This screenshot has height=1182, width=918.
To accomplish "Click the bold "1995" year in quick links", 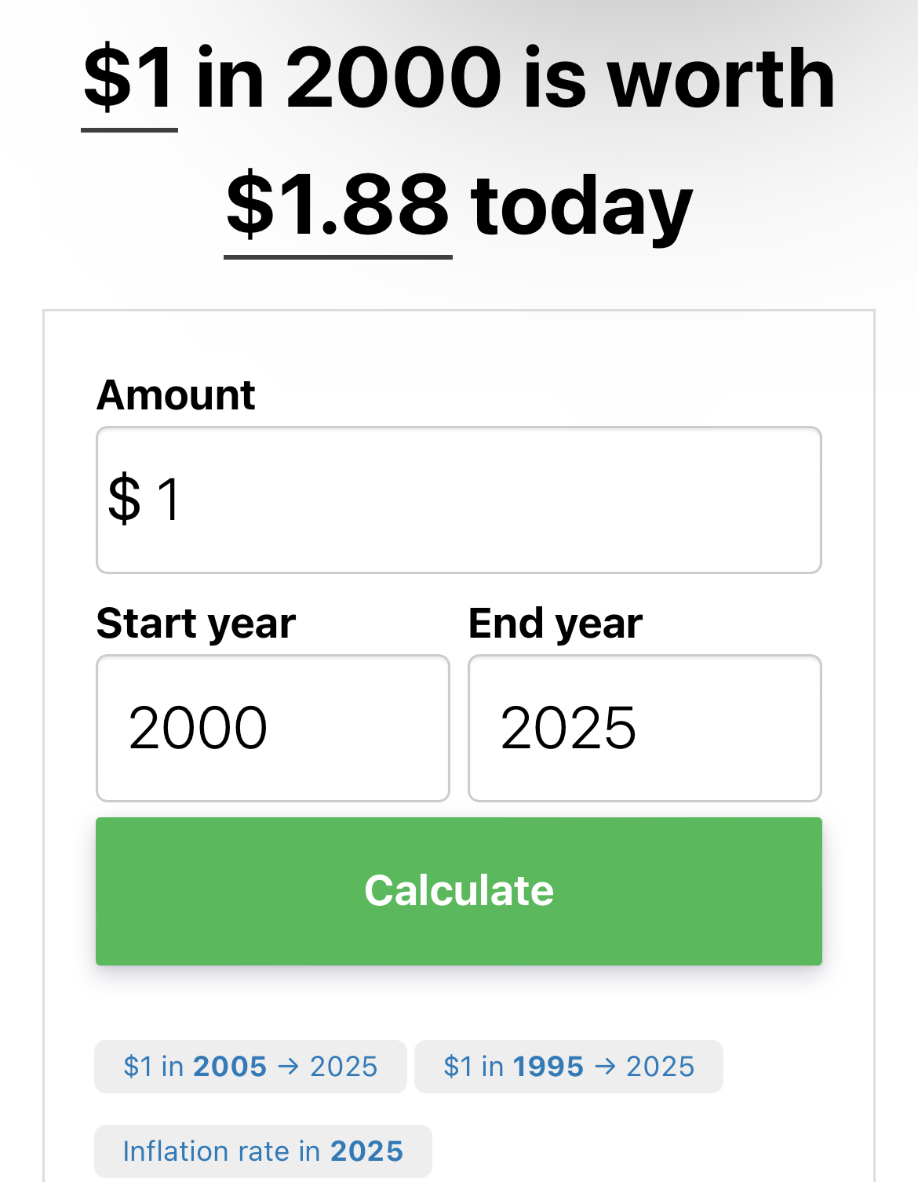I will coord(548,1067).
